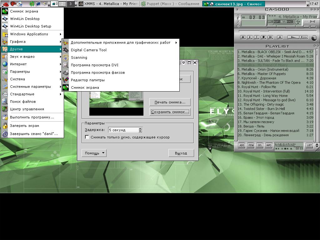
Task: Toggle the XMMS playlist window button
Action: pos(313,27)
